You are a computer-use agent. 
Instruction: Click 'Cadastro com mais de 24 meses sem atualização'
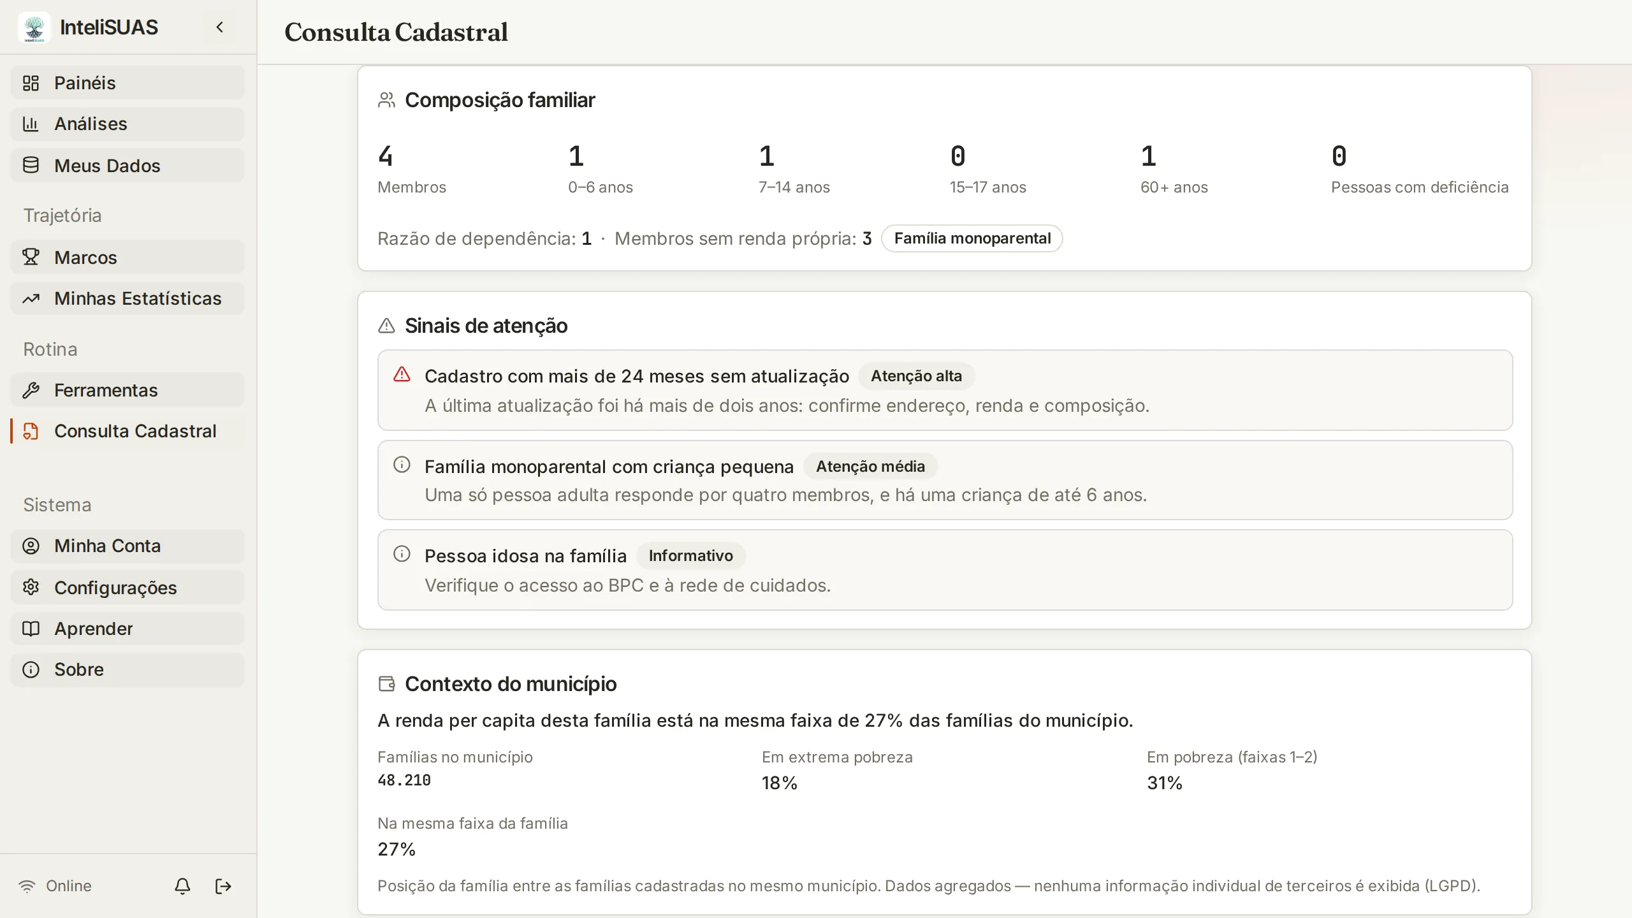coord(637,376)
